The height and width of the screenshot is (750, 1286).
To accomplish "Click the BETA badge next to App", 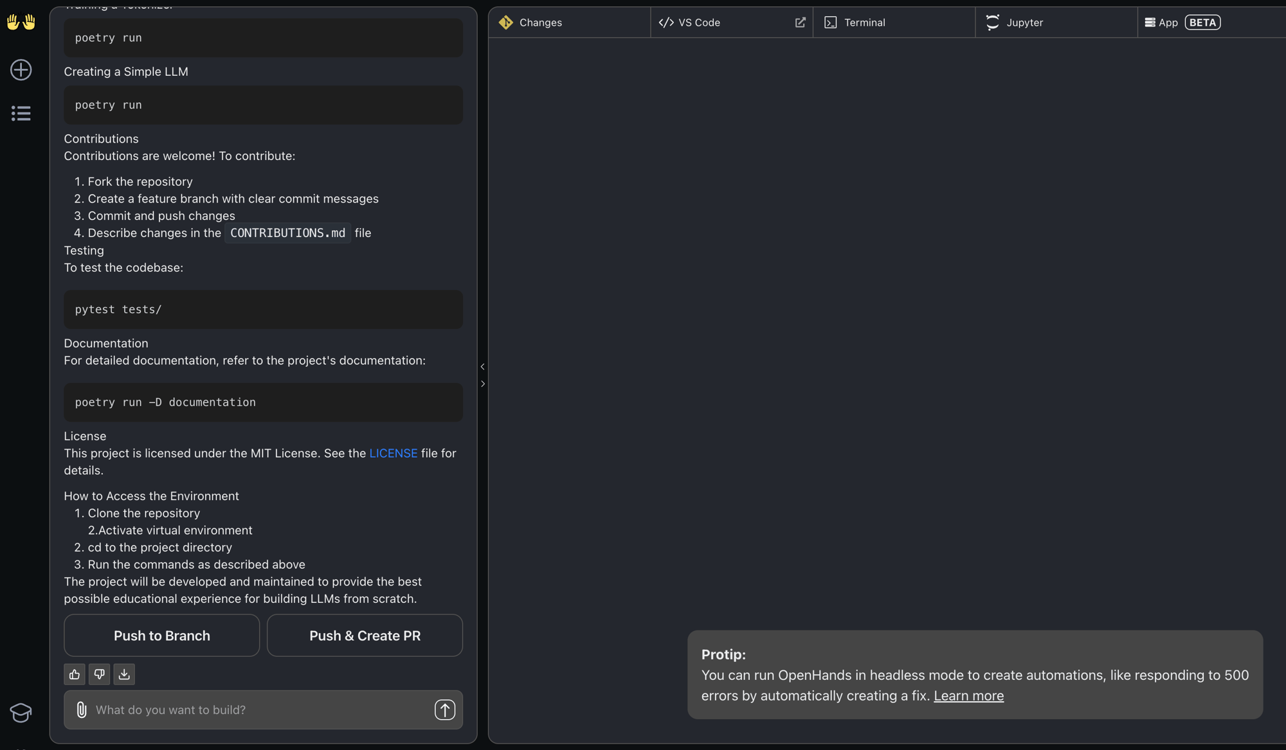I will coord(1202,22).
